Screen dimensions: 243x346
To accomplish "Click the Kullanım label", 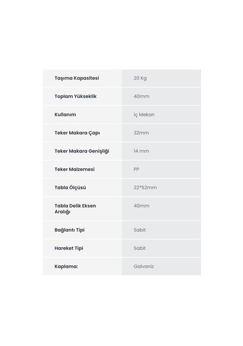I will click(65, 115).
